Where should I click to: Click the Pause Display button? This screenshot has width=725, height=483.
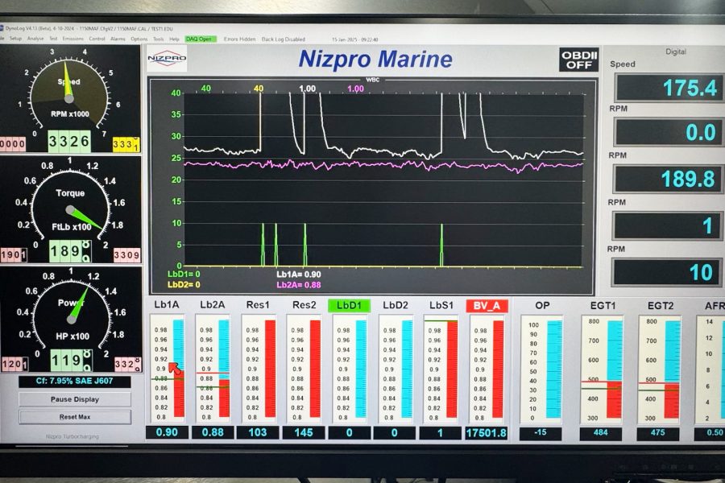coord(75,399)
